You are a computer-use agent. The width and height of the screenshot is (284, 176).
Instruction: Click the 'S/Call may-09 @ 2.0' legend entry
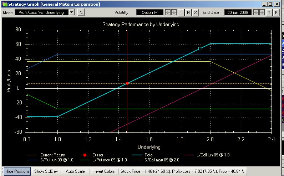156,160
